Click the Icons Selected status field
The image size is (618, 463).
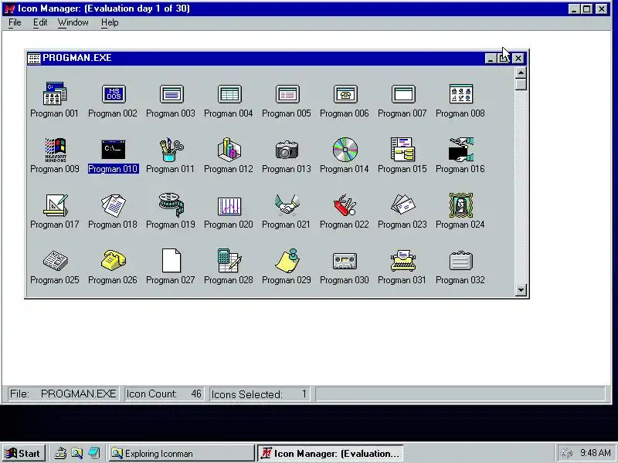point(260,394)
